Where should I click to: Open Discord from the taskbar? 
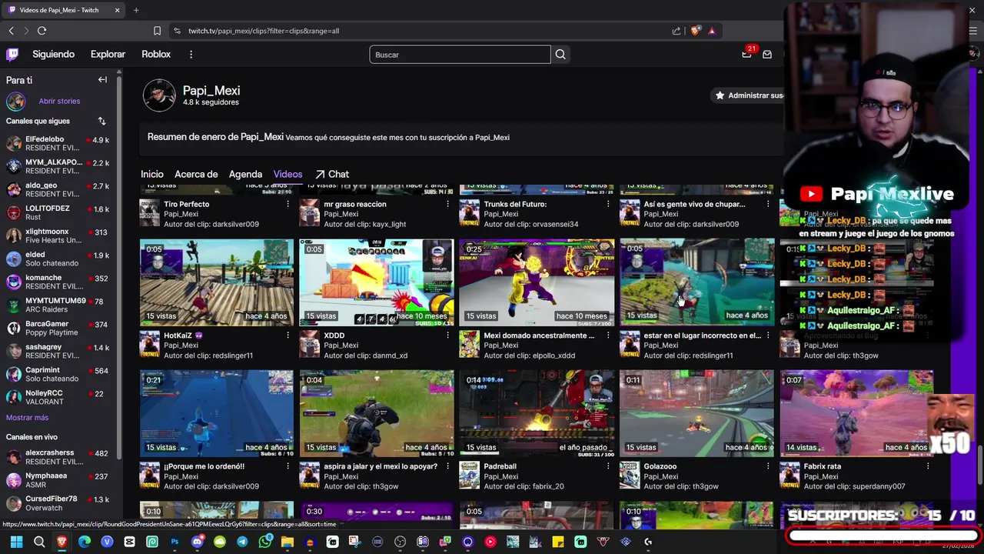coord(197,542)
